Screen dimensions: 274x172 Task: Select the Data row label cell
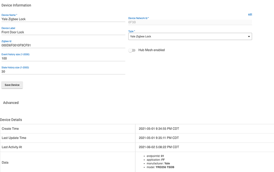(6, 163)
